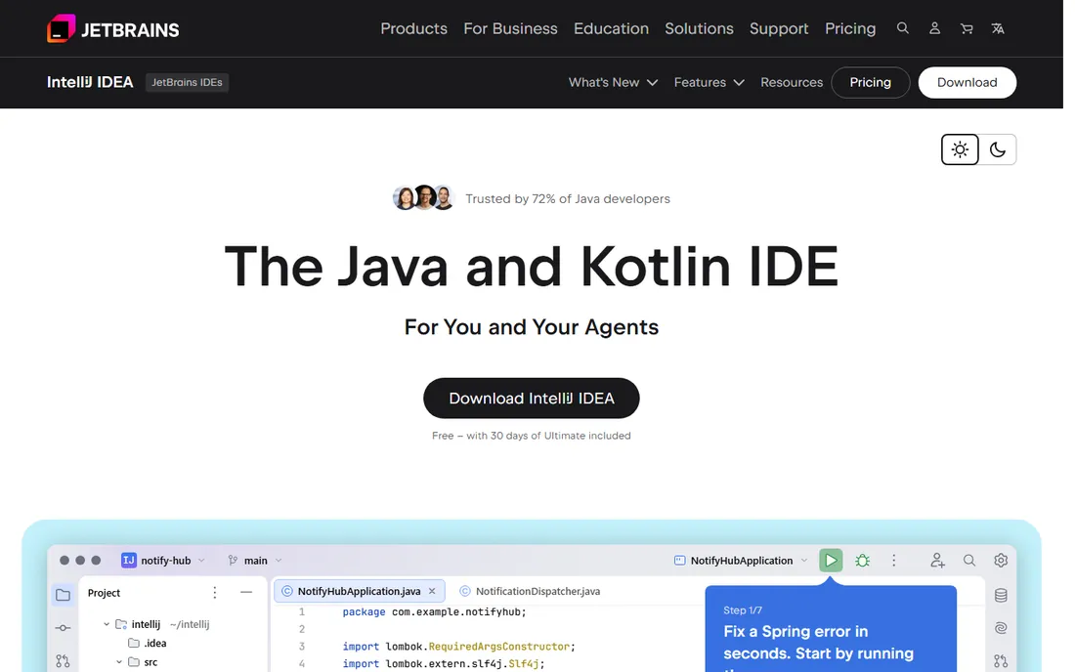
Task: Switch to light theme sun icon
Action: [960, 149]
